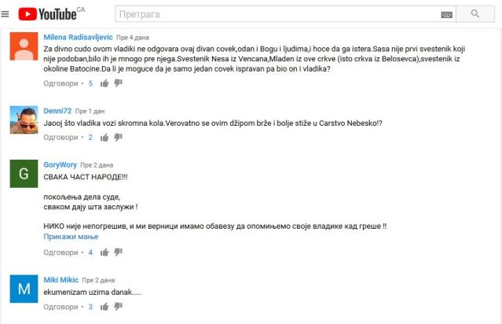This screenshot has height=324, width=502.
Task: Dislike Miki Mikic's comment
Action: pyautogui.click(x=118, y=307)
